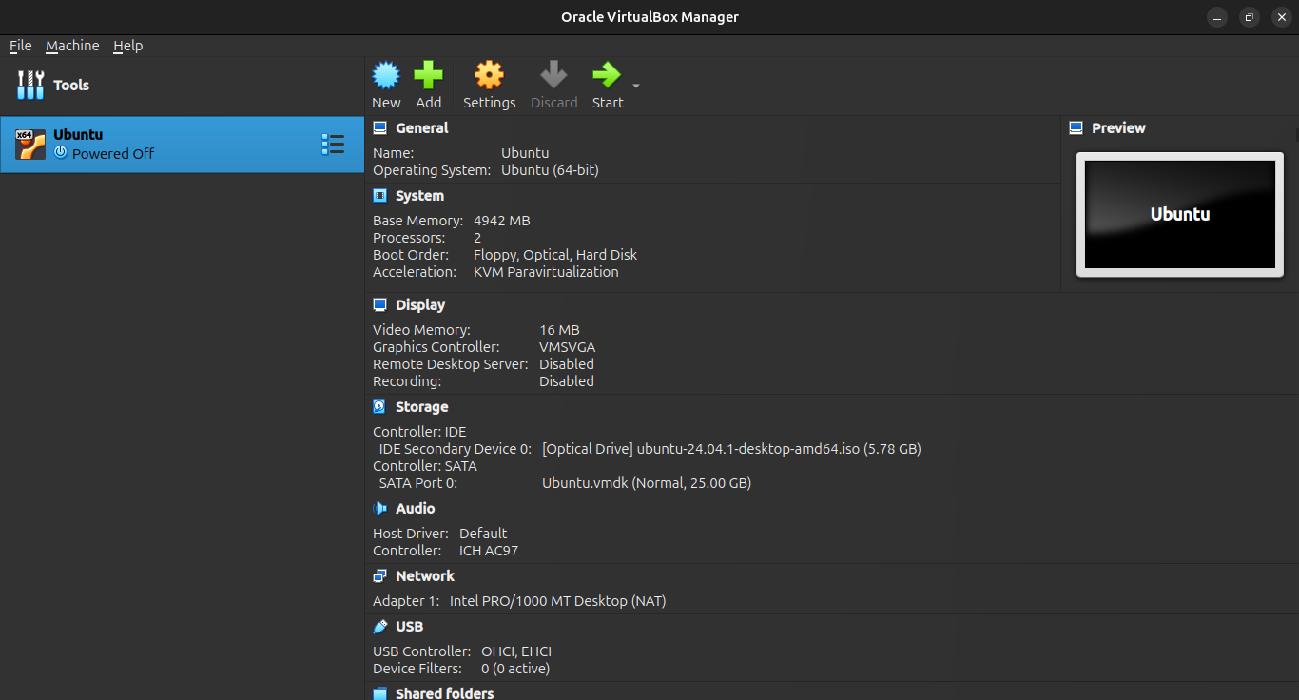The height and width of the screenshot is (700, 1299).
Task: Click the Storage section disk icon
Action: 379,407
